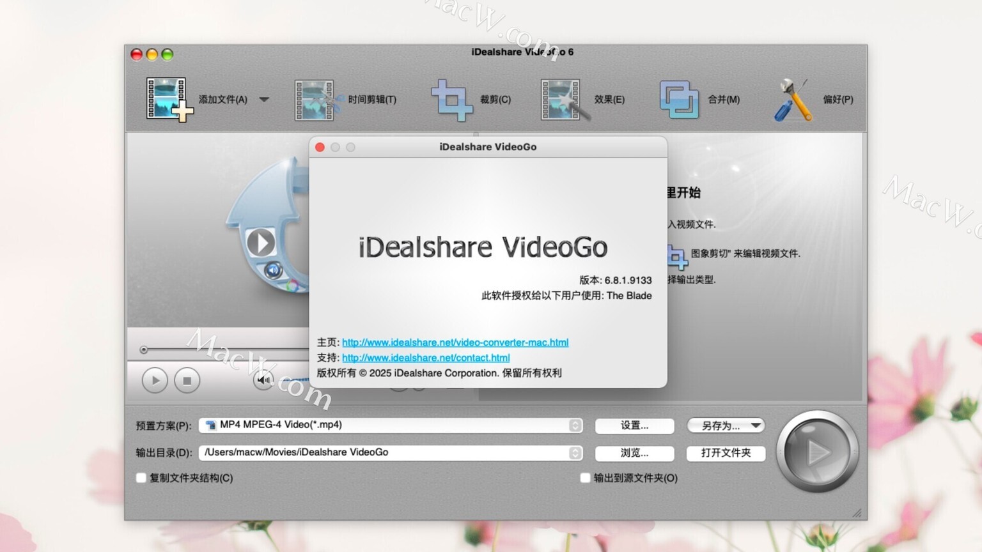This screenshot has width=982, height=552.
Task: Close the iDealshare VideoGo about dialog
Action: tap(320, 147)
